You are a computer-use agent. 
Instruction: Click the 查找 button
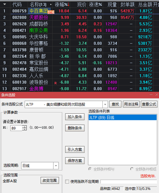coord(115,104)
